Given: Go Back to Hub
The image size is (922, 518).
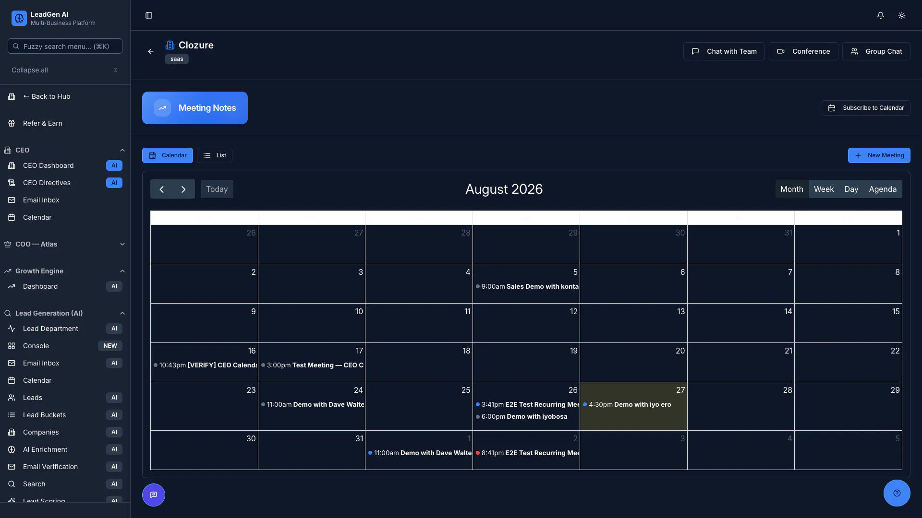Looking at the screenshot, I should tap(65, 96).
